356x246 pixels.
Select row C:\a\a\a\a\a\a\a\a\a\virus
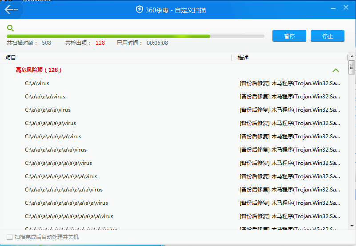pyautogui.click(x=174, y=163)
